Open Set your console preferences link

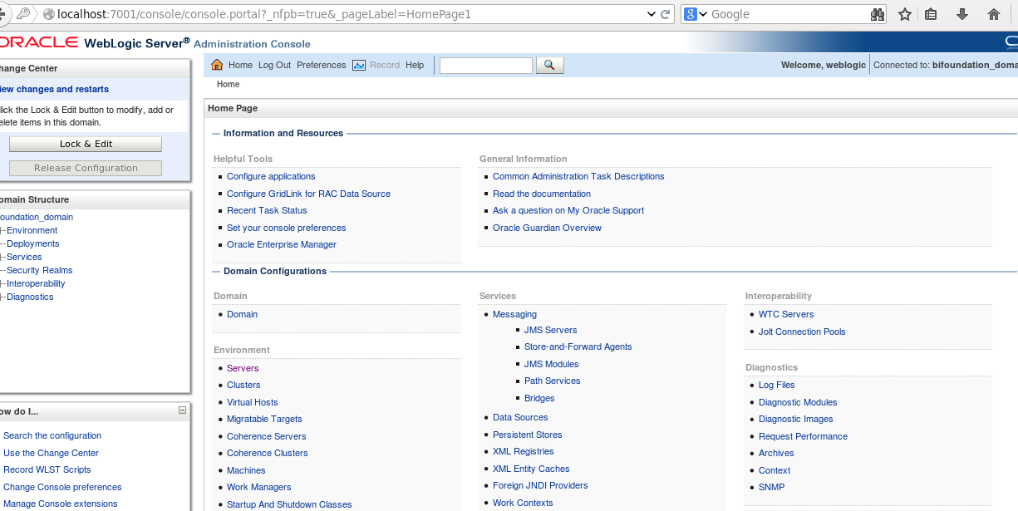(286, 228)
